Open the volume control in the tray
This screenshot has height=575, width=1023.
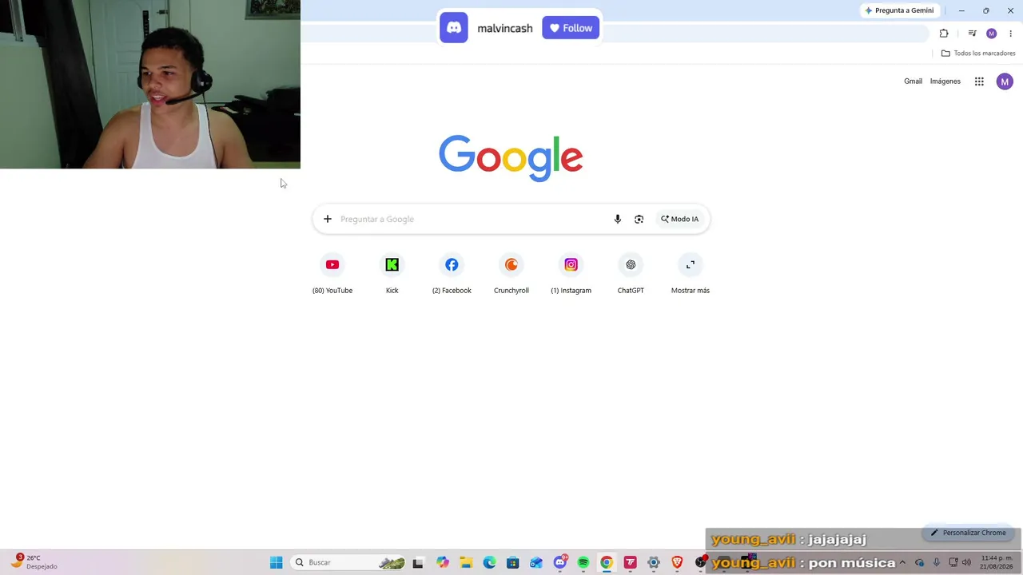[966, 562]
